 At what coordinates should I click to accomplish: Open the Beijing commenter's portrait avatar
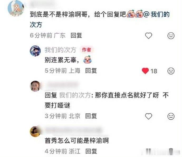coord(35,86)
